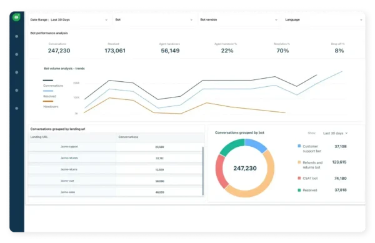Viewport: 375px width, 243px height.
Task: Click the 8% Drop off metric
Action: coord(339,51)
